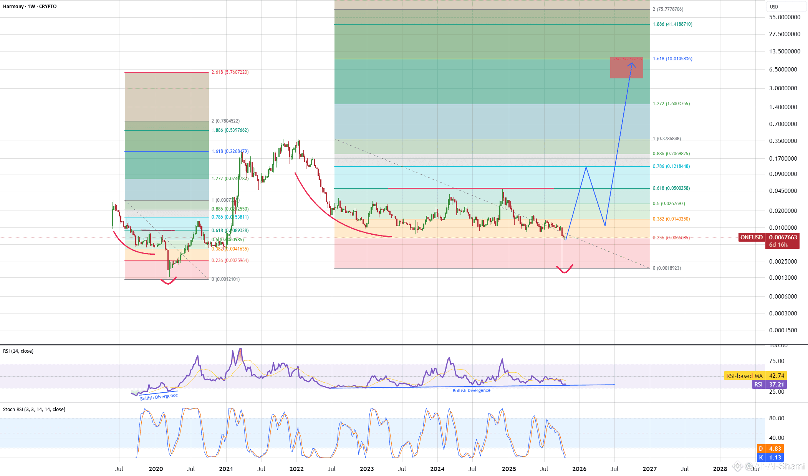This screenshot has height=476, width=808.
Task: Click the orange D value tag
Action: [775, 449]
